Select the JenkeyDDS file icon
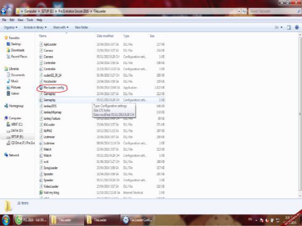Screen dimensions: 302x226 (x=41, y=106)
